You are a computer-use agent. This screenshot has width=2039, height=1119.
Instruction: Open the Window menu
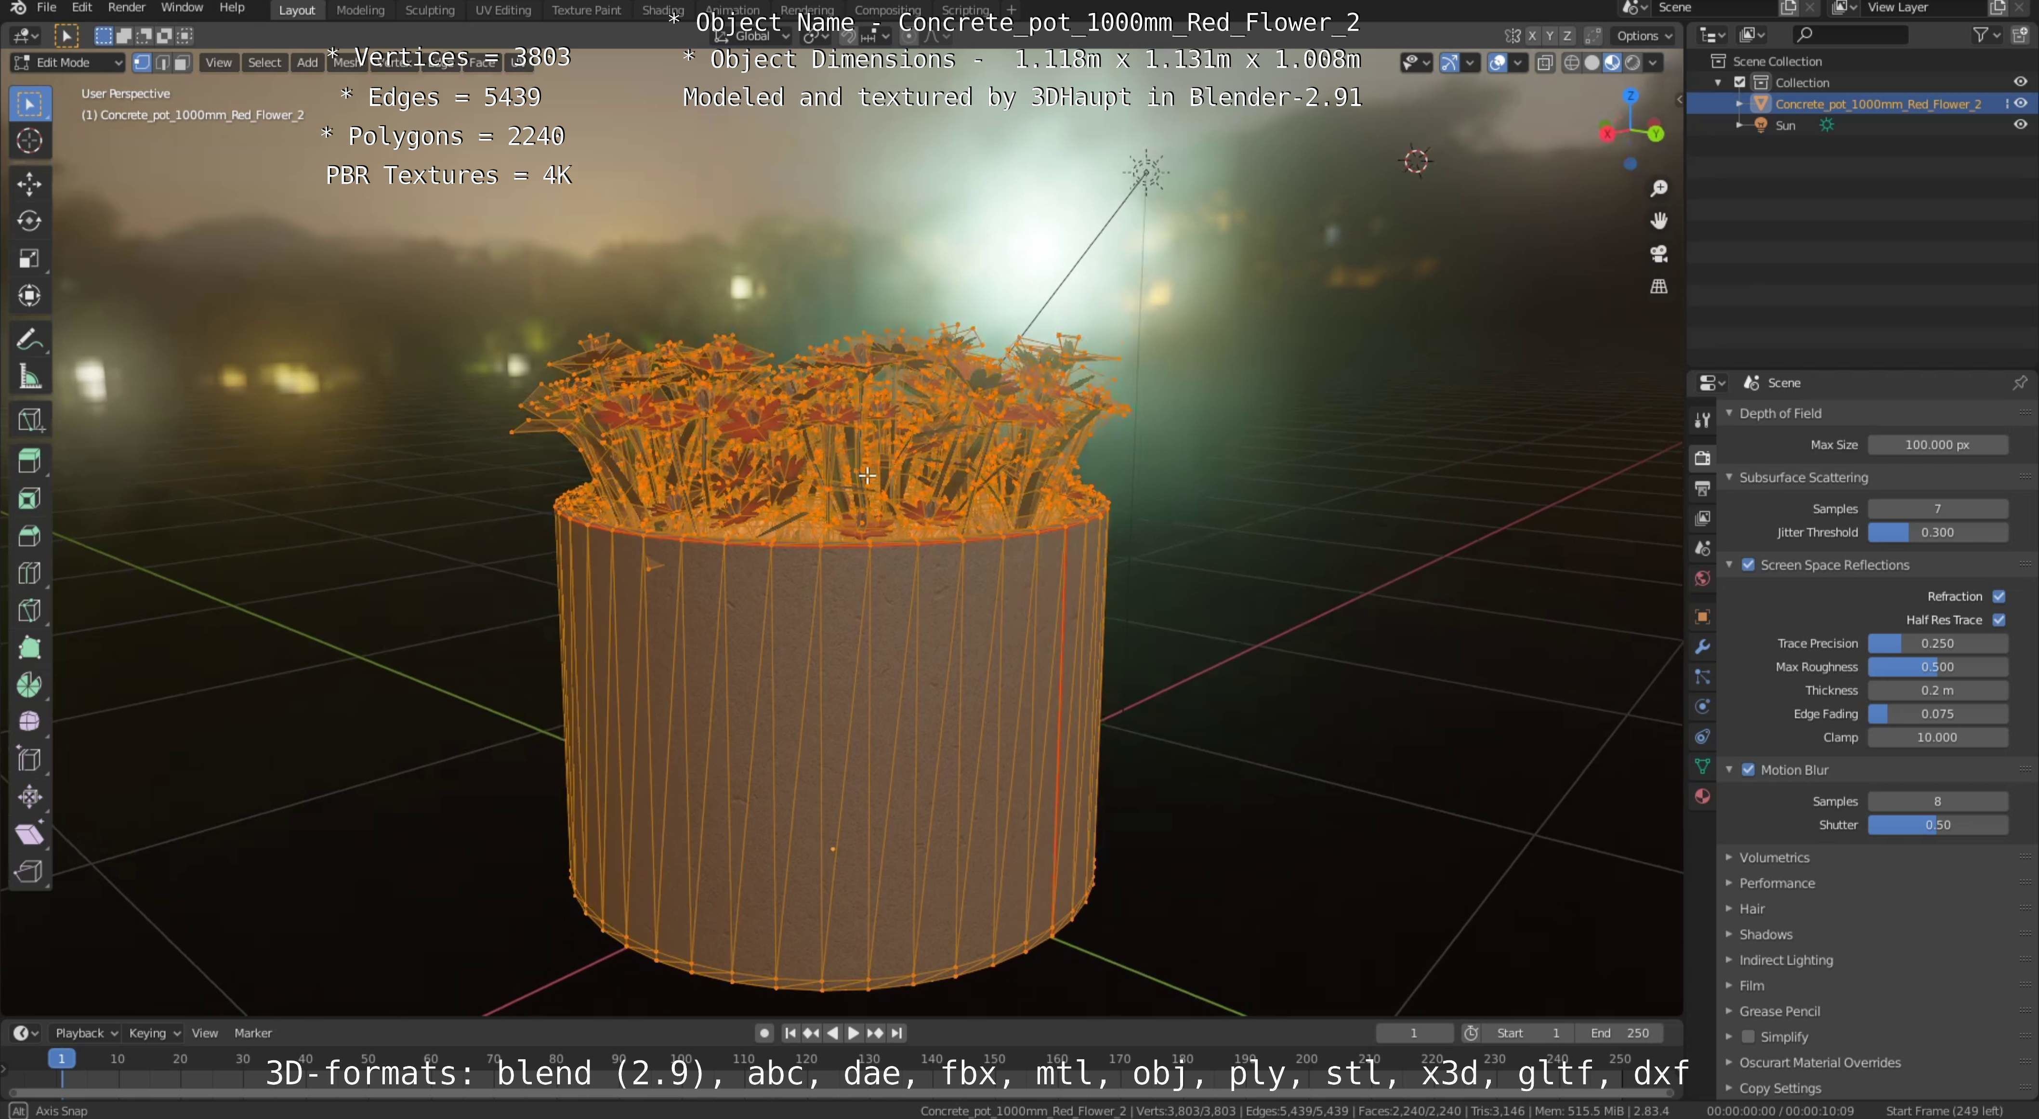(181, 8)
